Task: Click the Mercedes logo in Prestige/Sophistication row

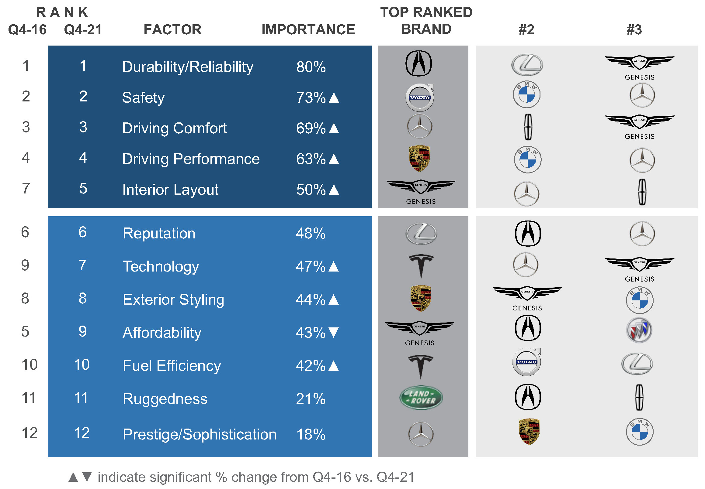Action: tap(421, 434)
